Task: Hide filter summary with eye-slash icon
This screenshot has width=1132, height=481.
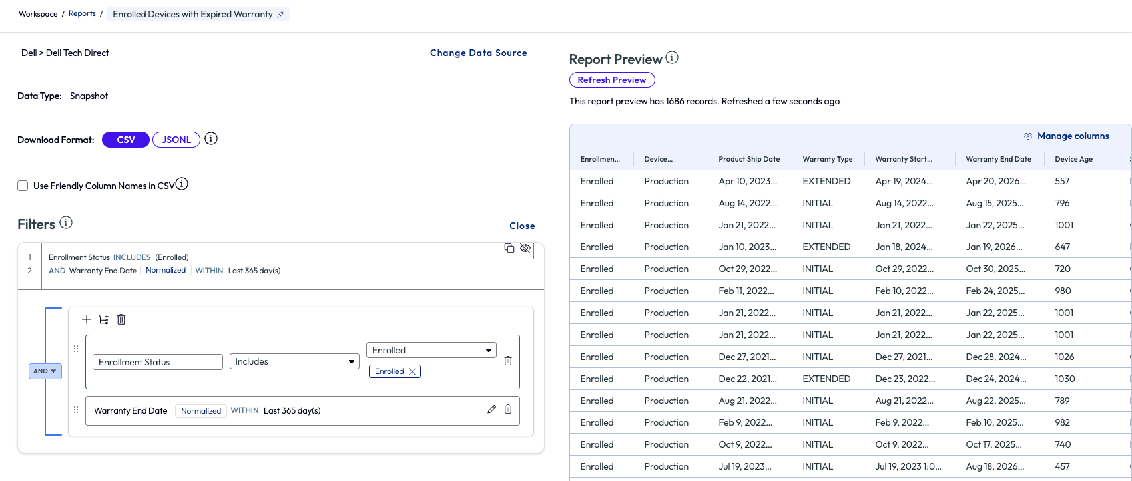Action: (525, 248)
